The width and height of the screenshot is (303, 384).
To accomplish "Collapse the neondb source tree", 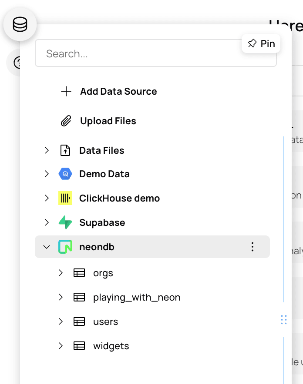I will [47, 247].
